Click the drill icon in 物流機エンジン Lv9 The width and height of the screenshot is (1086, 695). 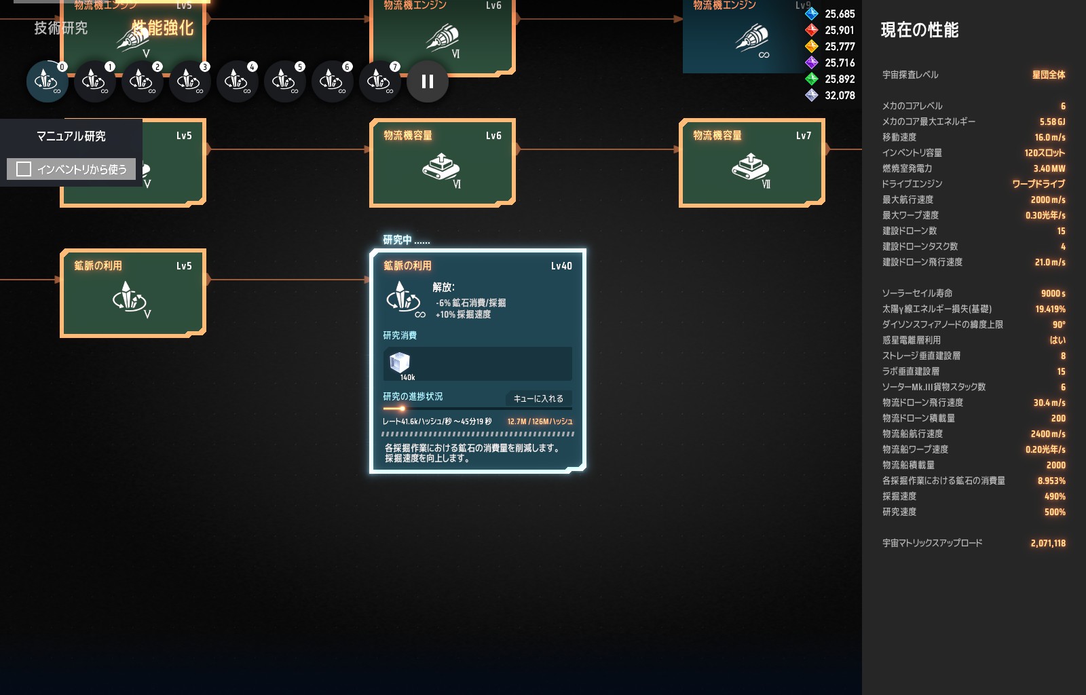point(752,38)
